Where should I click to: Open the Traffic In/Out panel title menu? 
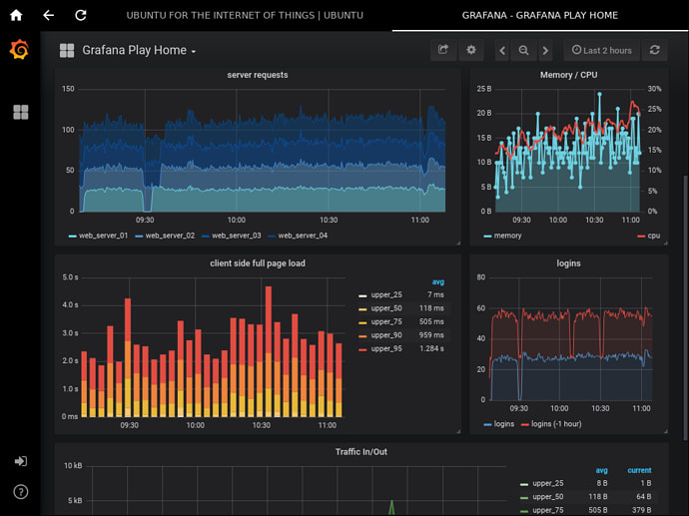361,452
